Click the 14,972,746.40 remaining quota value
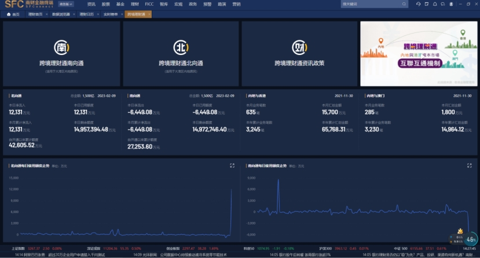 [x=210, y=130]
